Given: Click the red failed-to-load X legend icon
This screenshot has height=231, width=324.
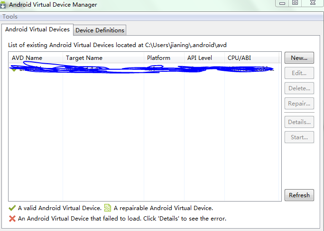Looking at the screenshot, I should point(12,219).
